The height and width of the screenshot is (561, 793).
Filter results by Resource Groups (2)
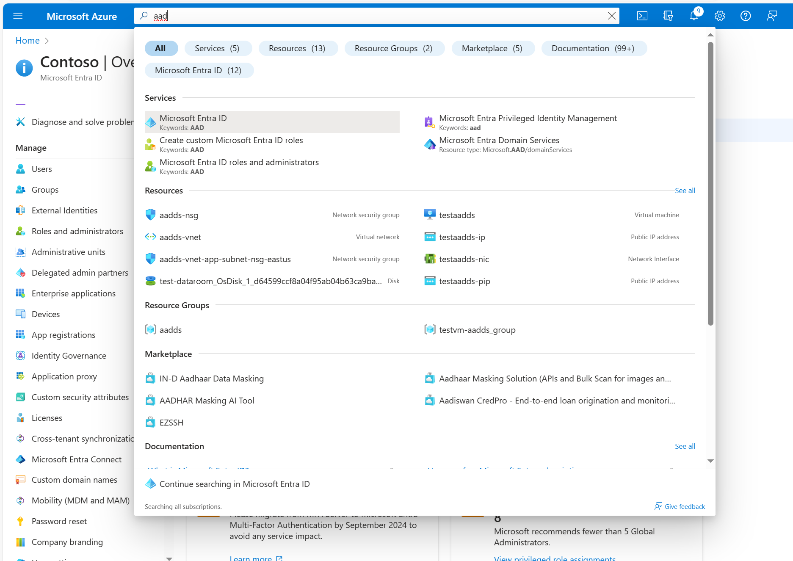394,48
